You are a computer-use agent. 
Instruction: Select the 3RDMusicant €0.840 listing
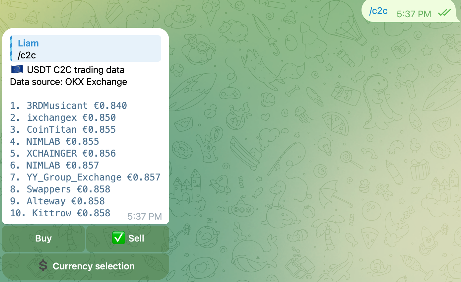(x=68, y=106)
